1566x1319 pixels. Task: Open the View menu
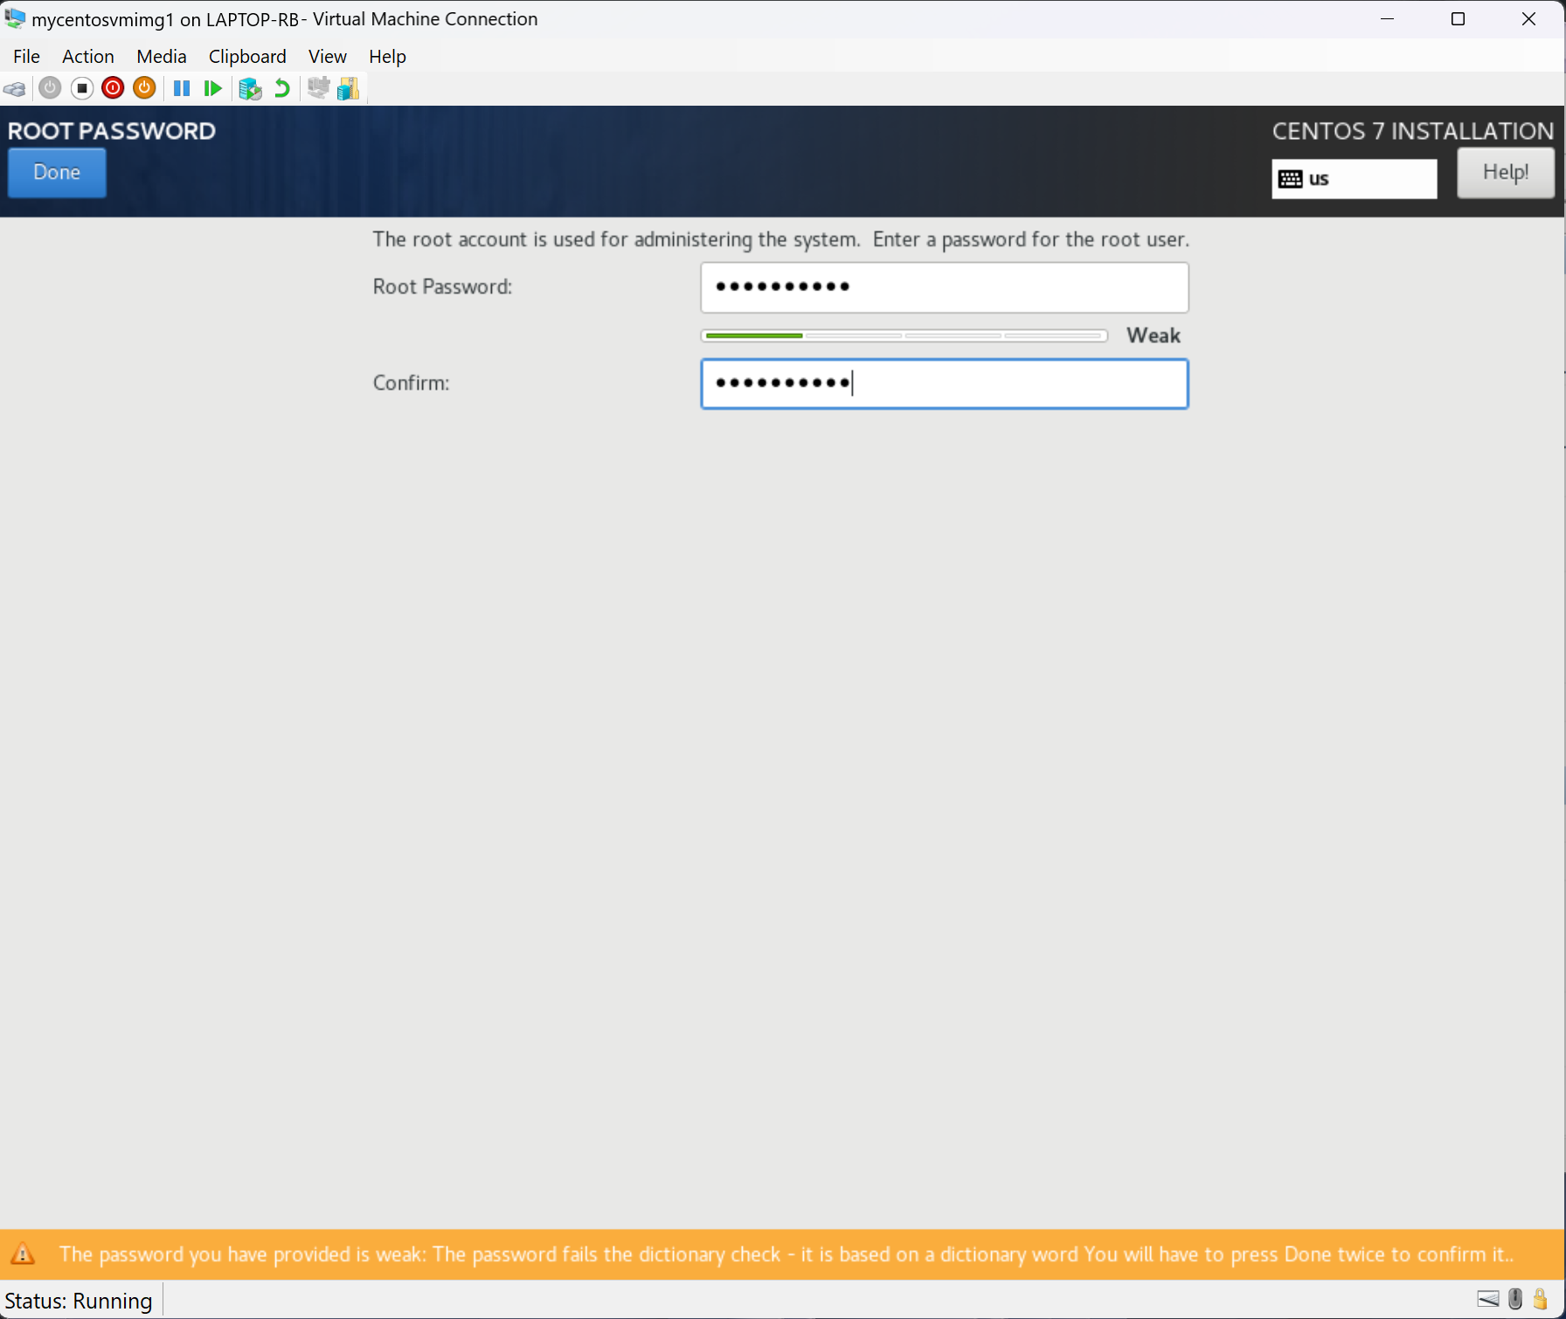[328, 57]
